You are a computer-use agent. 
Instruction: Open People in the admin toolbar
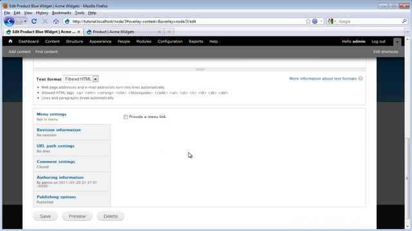[x=124, y=41]
